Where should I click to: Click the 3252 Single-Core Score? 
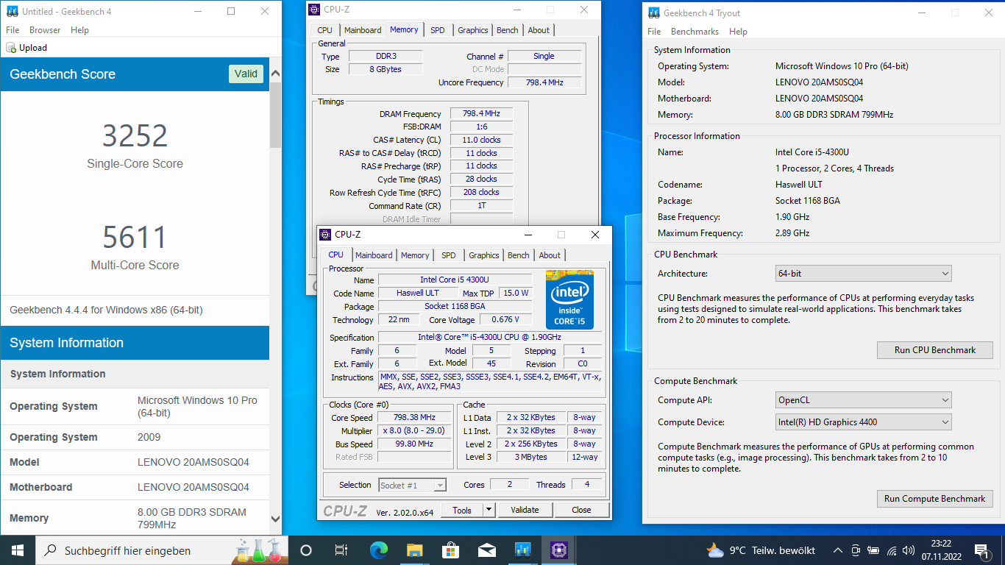coord(135,135)
